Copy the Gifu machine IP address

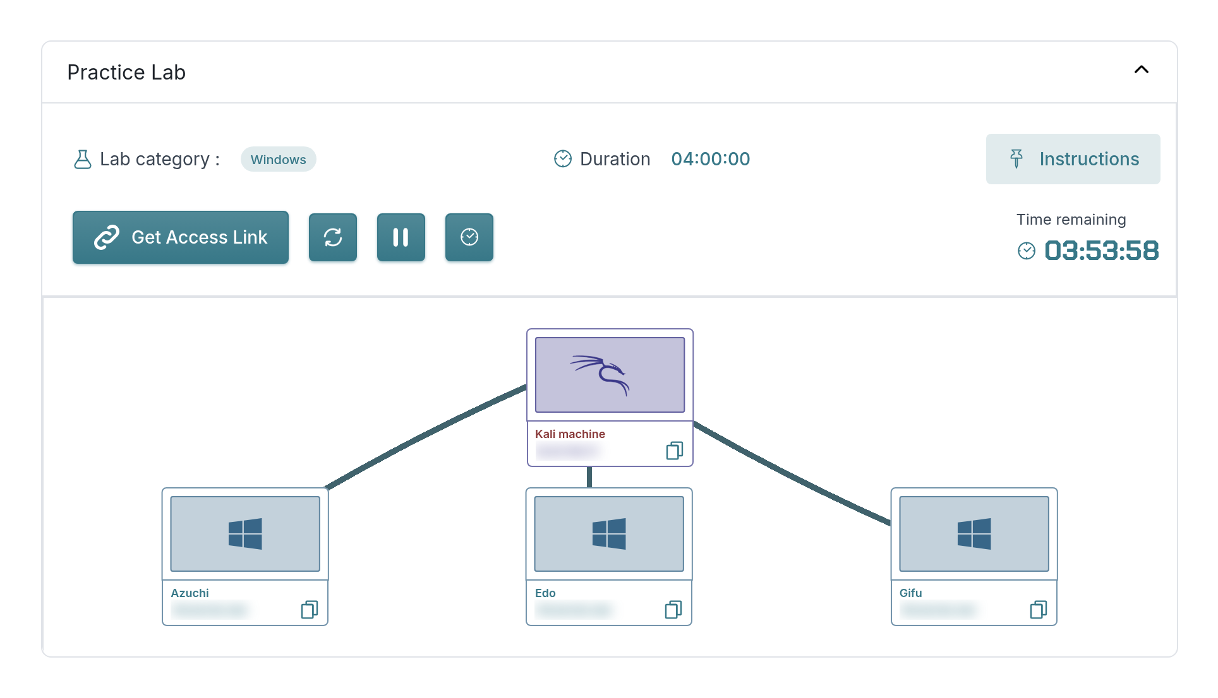[1039, 610]
